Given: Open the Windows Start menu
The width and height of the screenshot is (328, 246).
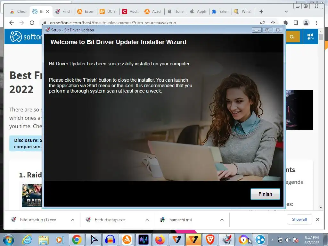Looking at the screenshot, I should 9,240.
